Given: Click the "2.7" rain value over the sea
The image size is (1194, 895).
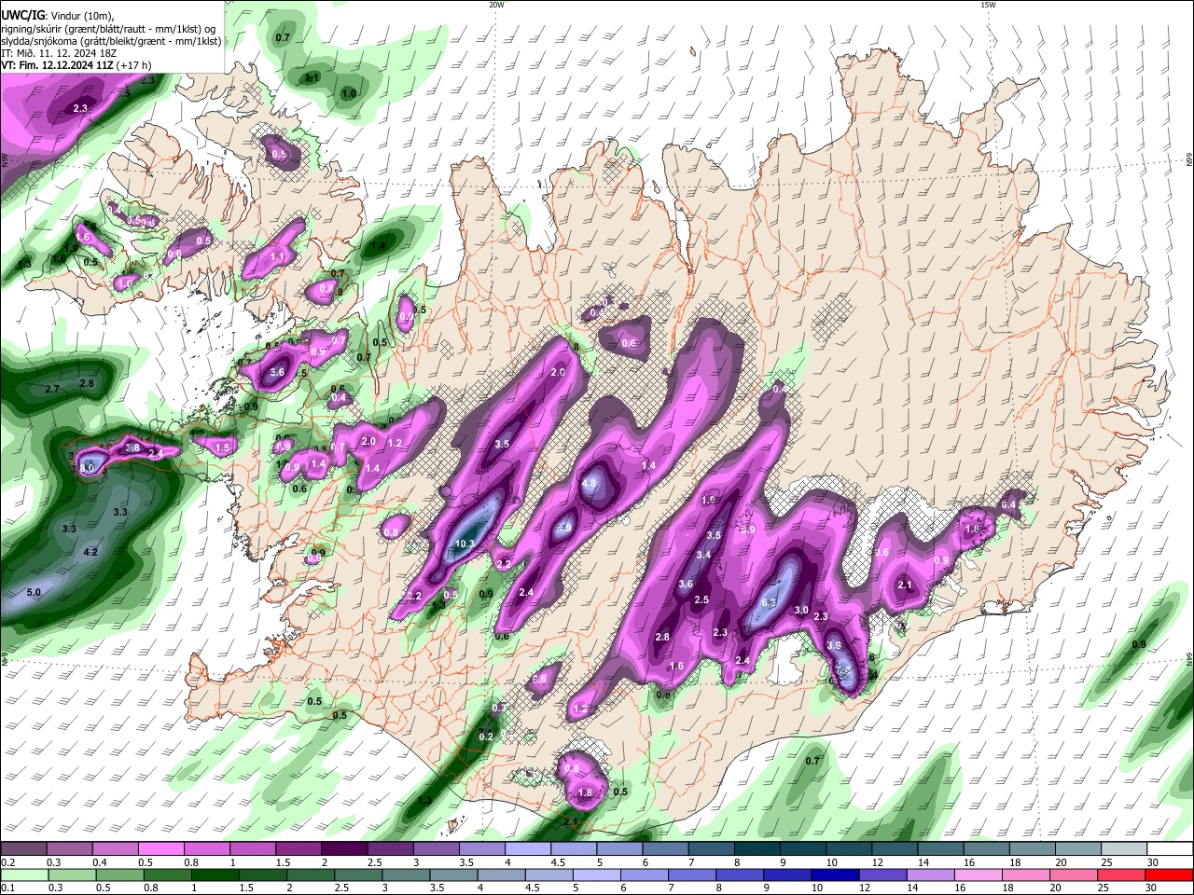Looking at the screenshot, I should pos(52,389).
